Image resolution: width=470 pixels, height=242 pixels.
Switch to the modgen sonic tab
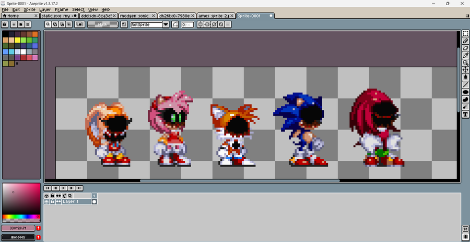click(x=137, y=16)
